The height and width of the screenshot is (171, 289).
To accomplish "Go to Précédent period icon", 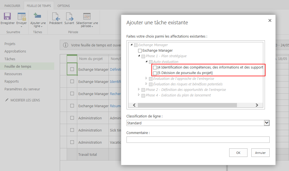I will pos(56,17).
